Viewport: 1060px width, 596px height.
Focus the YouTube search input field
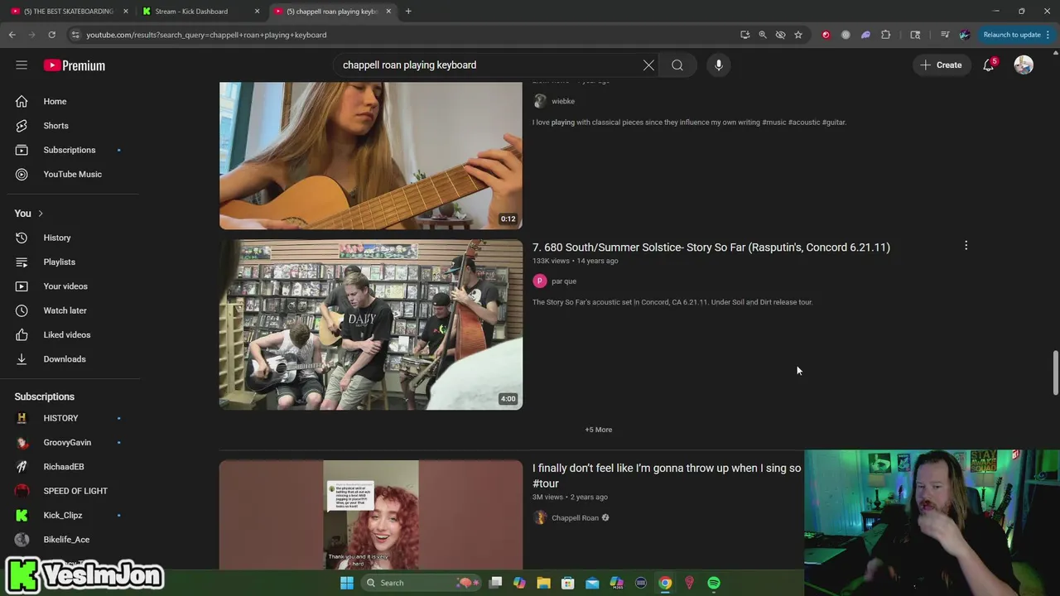tap(489, 65)
